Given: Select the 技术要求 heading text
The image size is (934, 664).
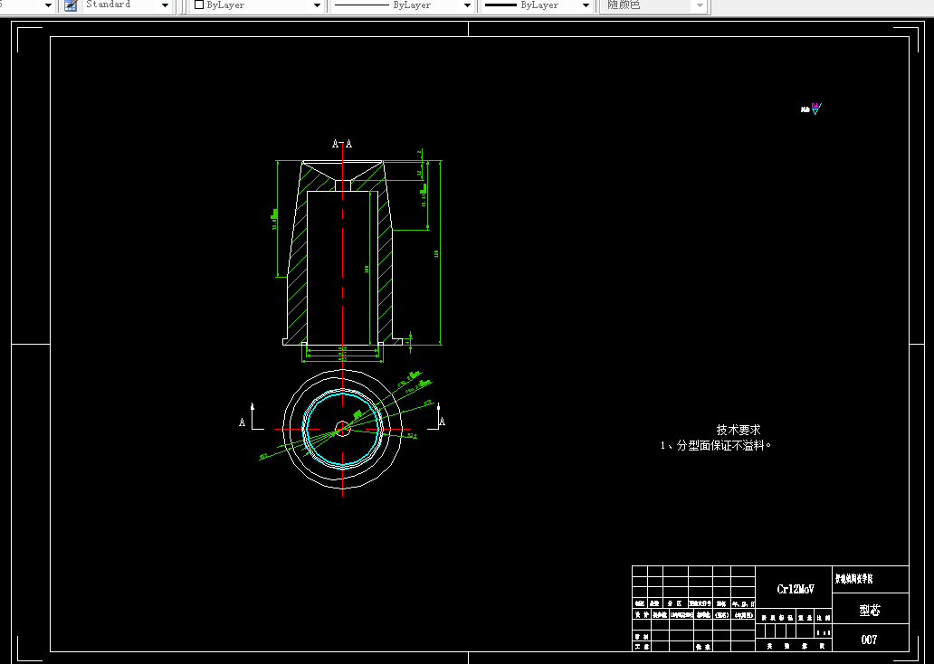Looking at the screenshot, I should pyautogui.click(x=739, y=430).
